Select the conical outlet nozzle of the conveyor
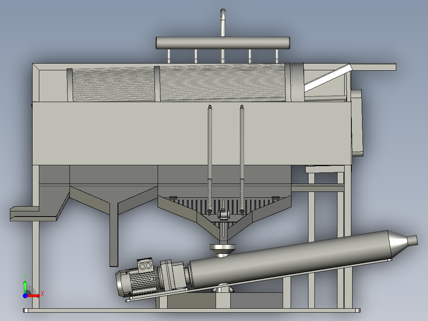 click(x=403, y=244)
